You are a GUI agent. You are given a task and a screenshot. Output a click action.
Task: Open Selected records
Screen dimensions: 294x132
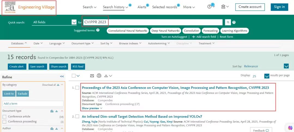(x=165, y=7)
